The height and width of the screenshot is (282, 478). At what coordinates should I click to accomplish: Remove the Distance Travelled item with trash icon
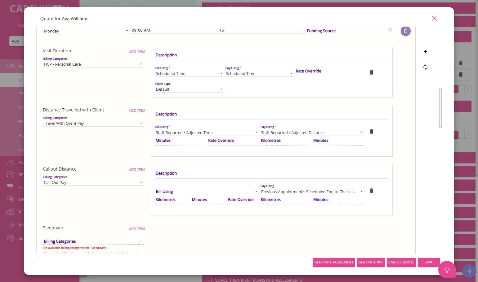point(371,131)
